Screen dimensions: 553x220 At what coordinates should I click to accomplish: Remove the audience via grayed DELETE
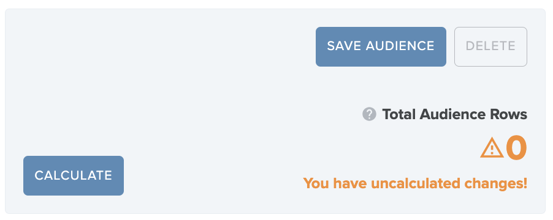(490, 46)
